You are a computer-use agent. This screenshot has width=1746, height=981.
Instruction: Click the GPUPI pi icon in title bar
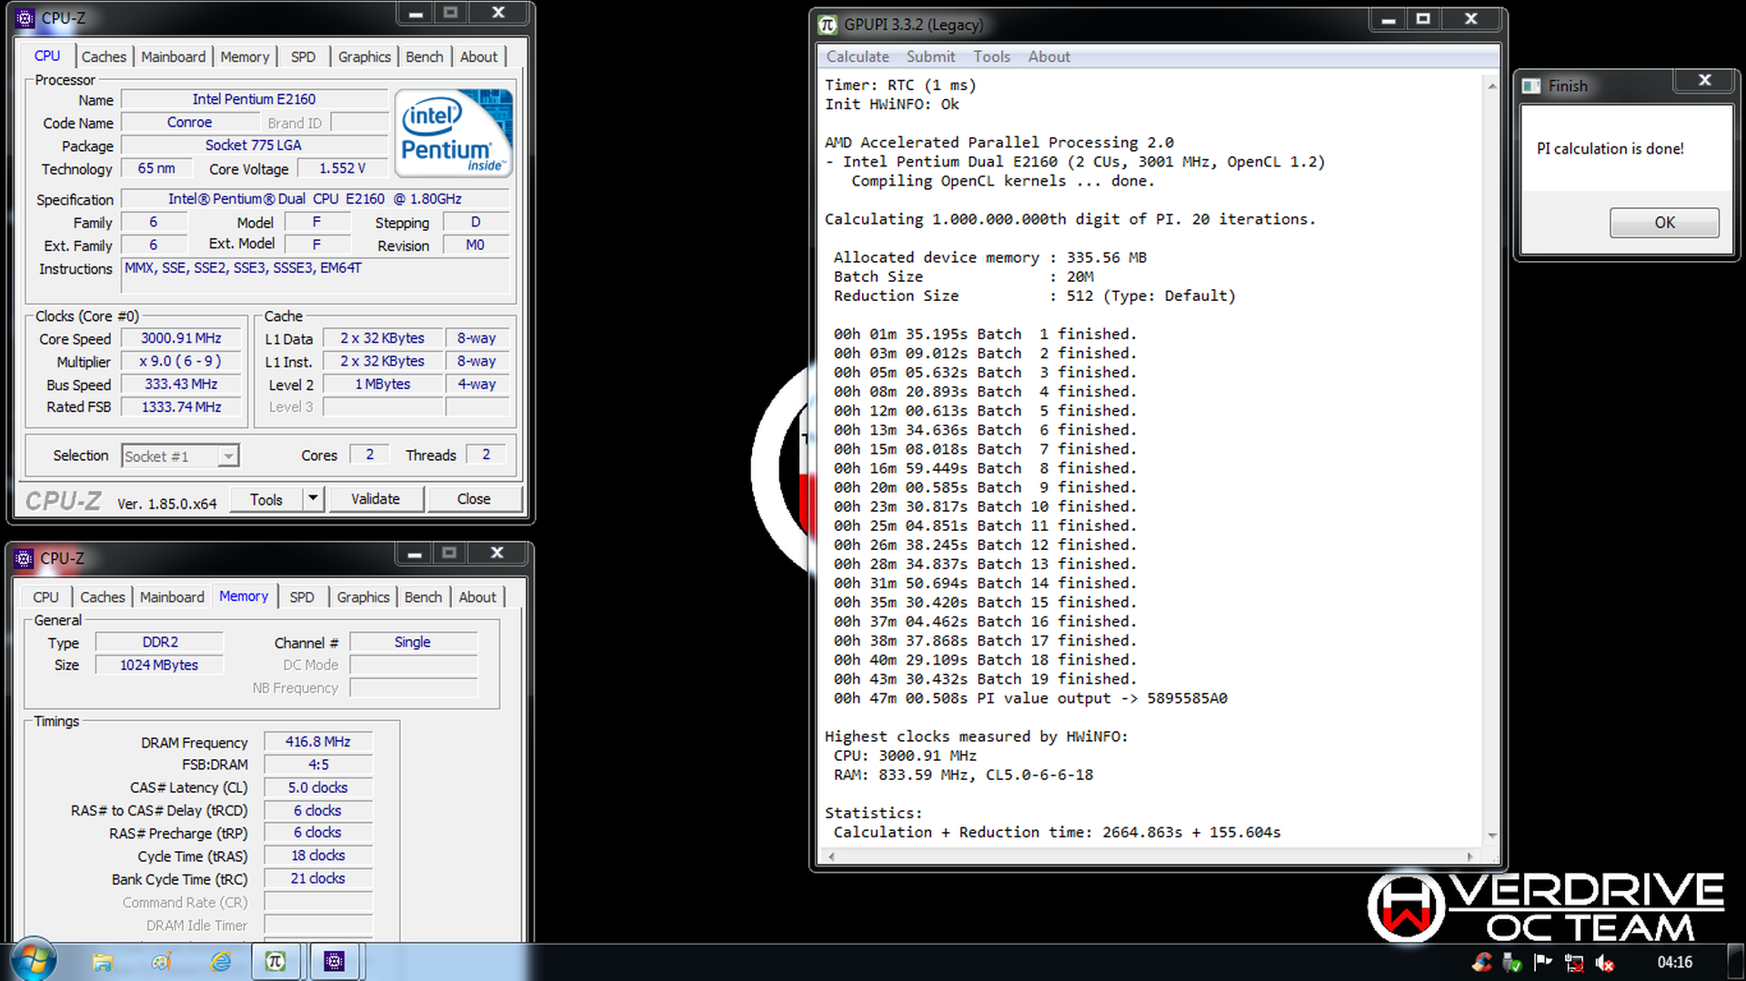click(x=828, y=25)
